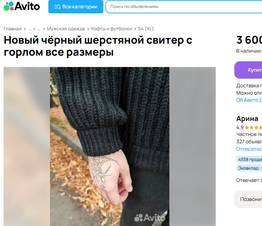262x226 pixels.
Task: Click the Avito watermark on photo
Action: click(150, 218)
